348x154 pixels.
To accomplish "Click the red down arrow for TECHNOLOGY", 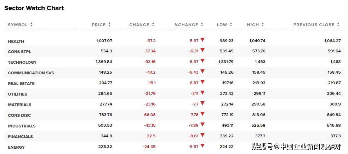I will 202,61.
